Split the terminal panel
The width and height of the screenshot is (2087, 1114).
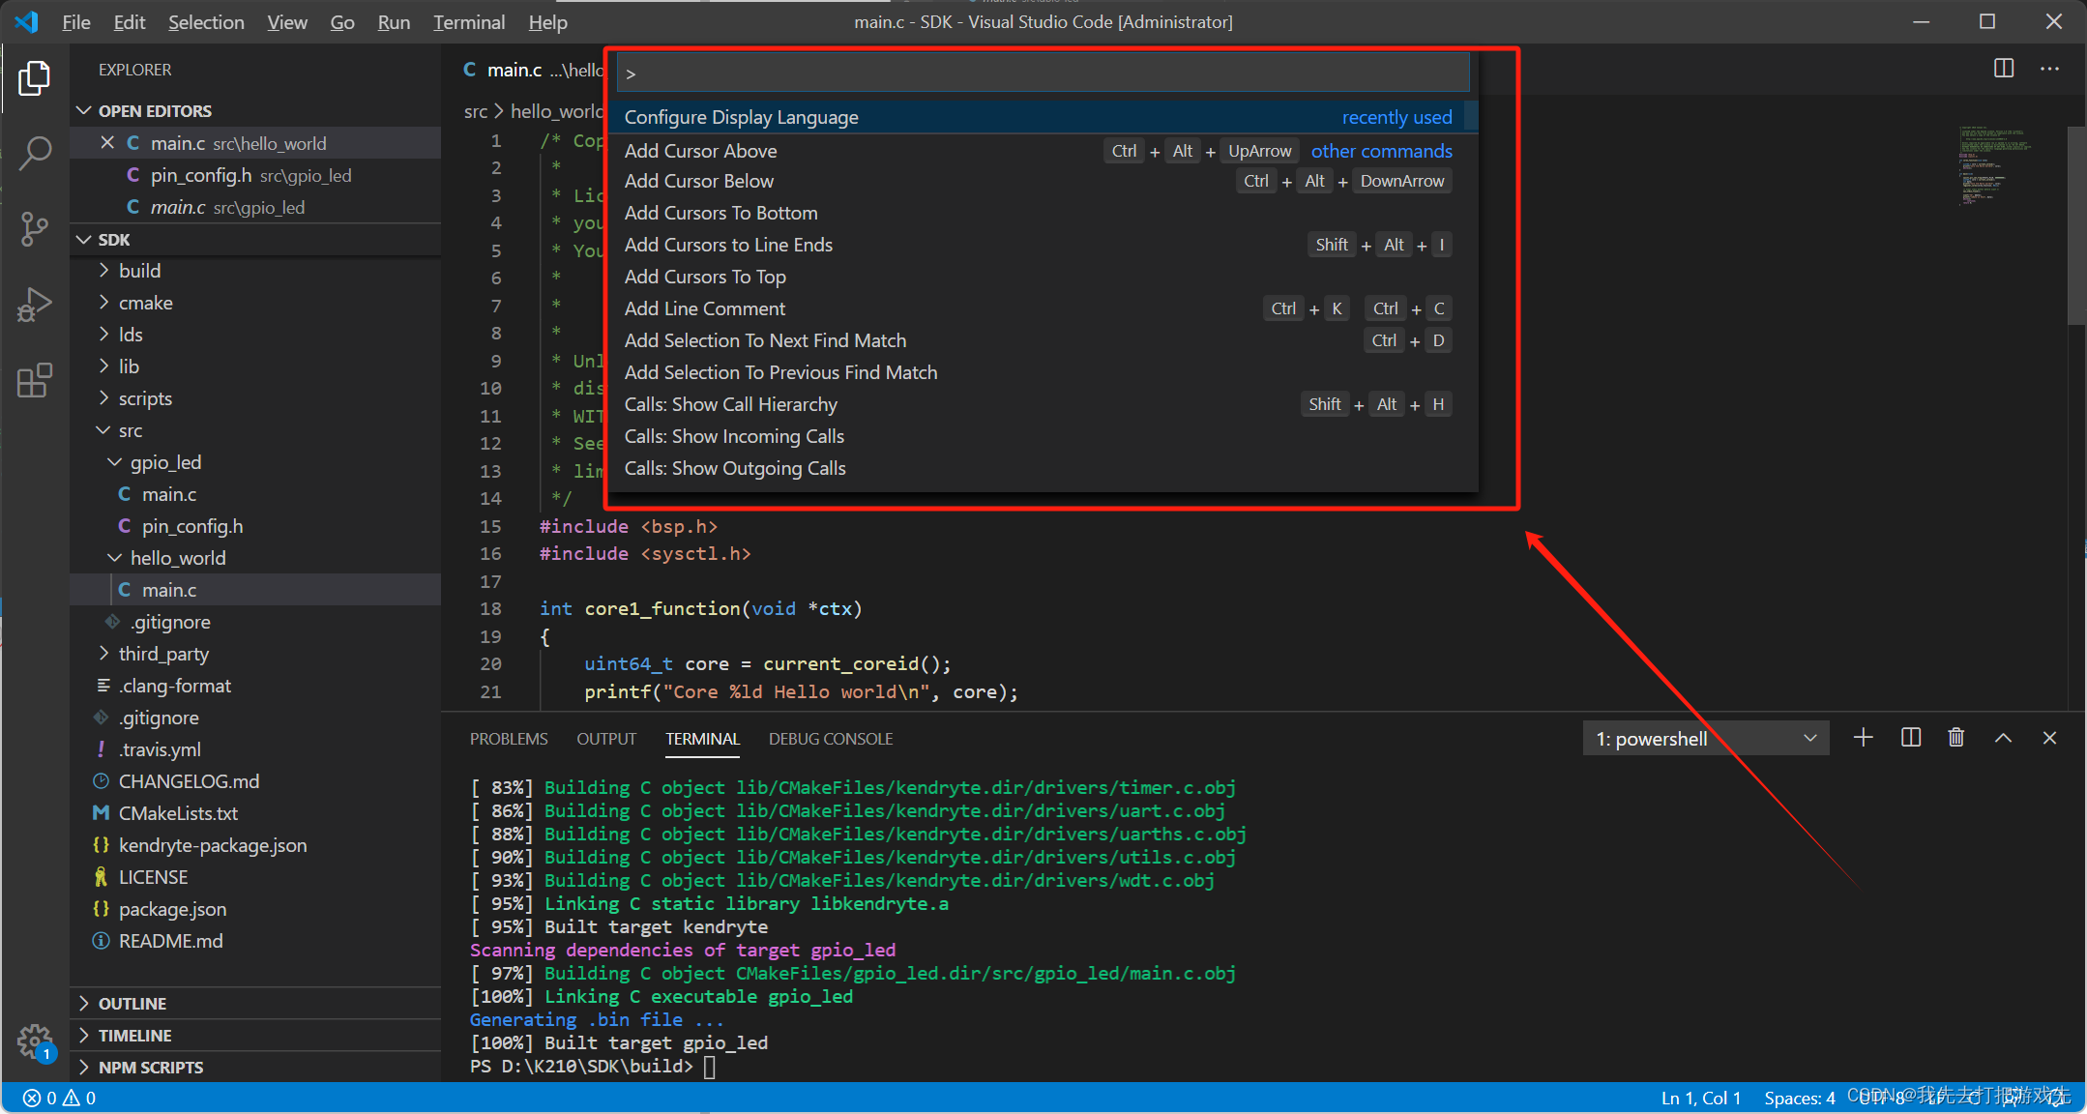pyautogui.click(x=1910, y=738)
